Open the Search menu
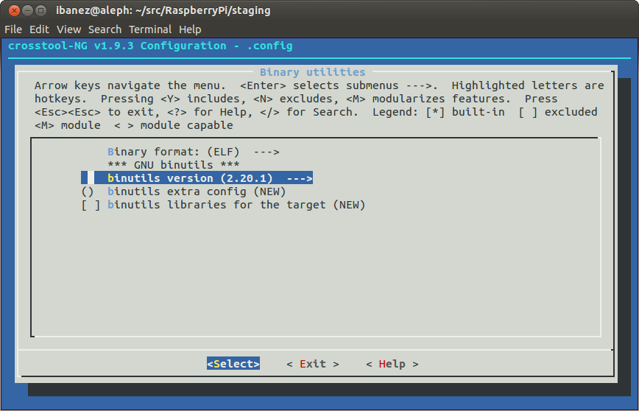Viewport: 639px width, 411px height. (x=105, y=29)
